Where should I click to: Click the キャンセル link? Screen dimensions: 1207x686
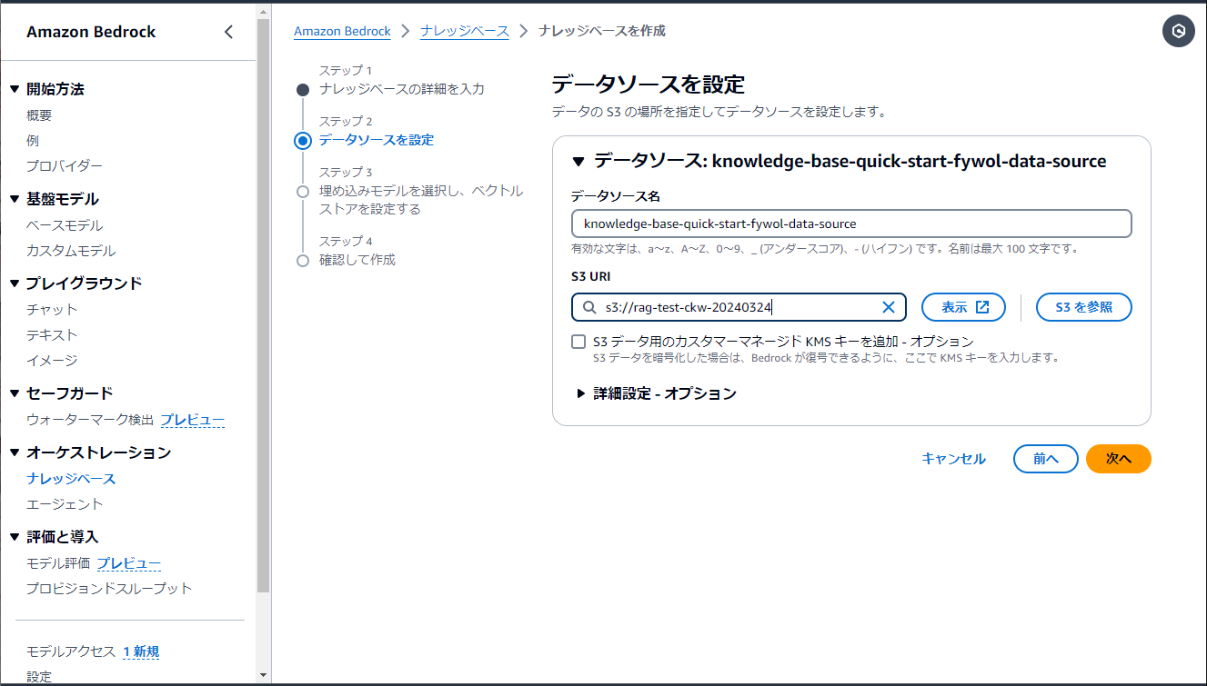[952, 459]
